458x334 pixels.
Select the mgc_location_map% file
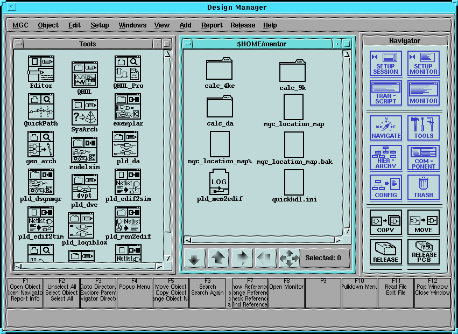click(x=220, y=144)
